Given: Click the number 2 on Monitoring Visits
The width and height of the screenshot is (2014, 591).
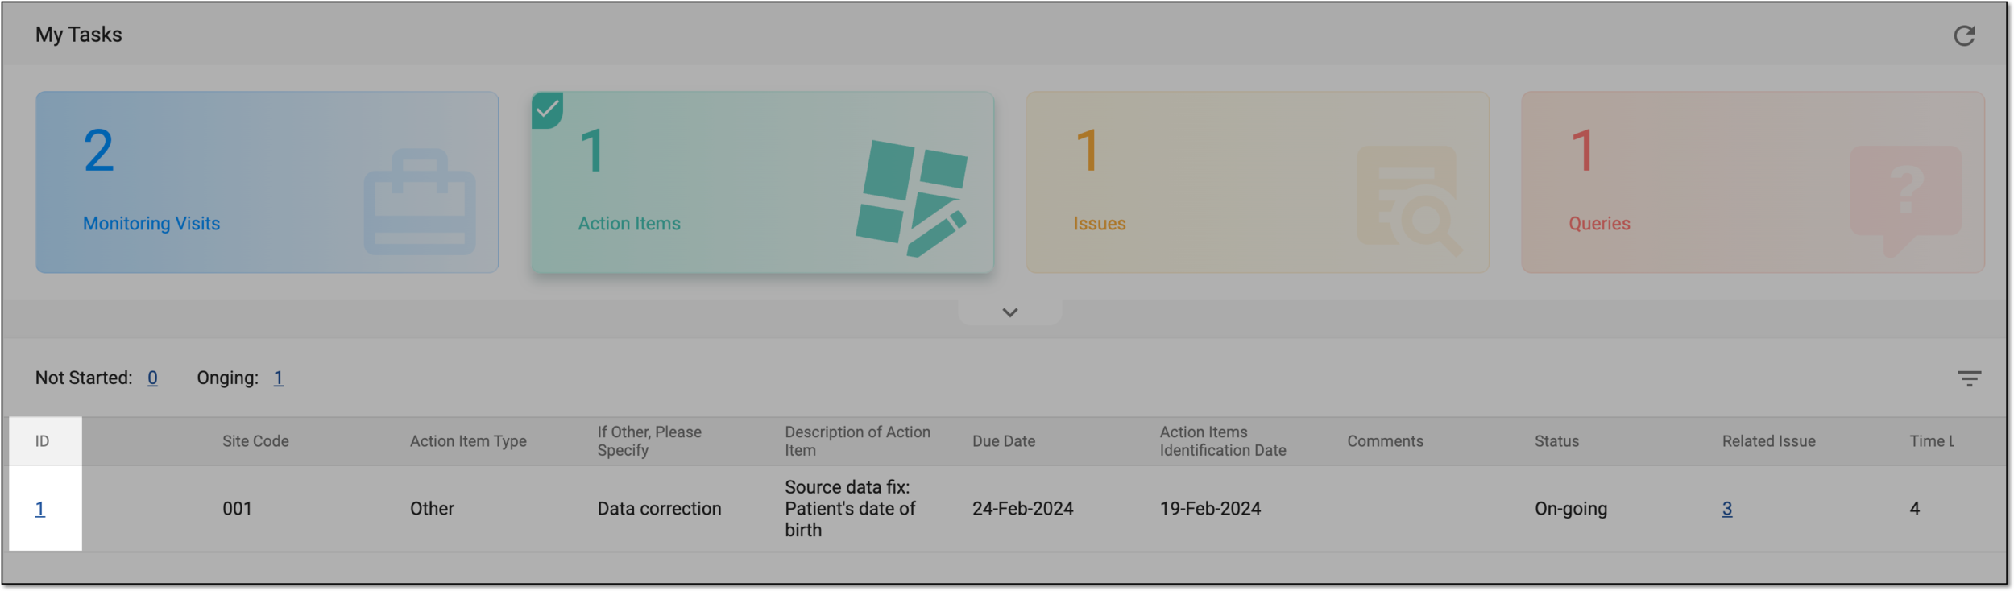Looking at the screenshot, I should (x=98, y=151).
